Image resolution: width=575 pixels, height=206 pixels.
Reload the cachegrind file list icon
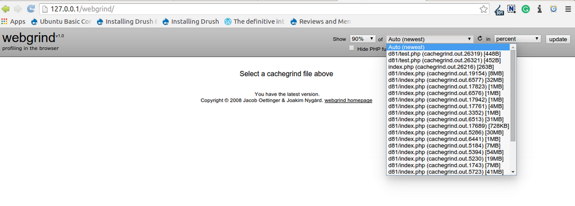point(480,39)
